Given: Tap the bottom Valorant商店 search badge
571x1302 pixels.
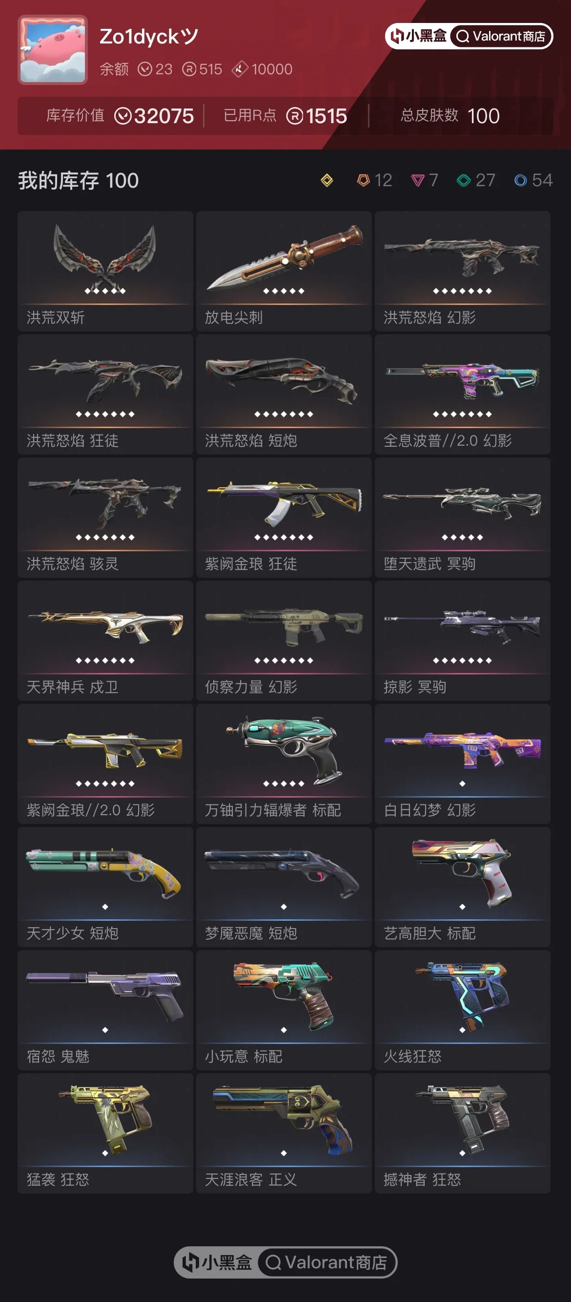Looking at the screenshot, I should pos(327,1262).
